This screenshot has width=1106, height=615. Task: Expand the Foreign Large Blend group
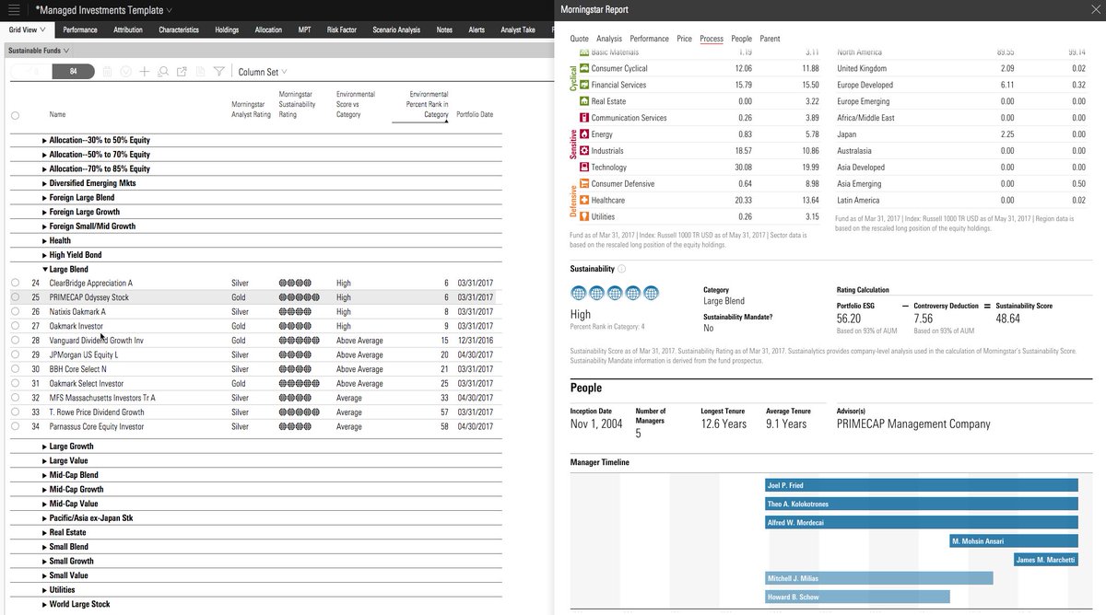[x=44, y=197]
